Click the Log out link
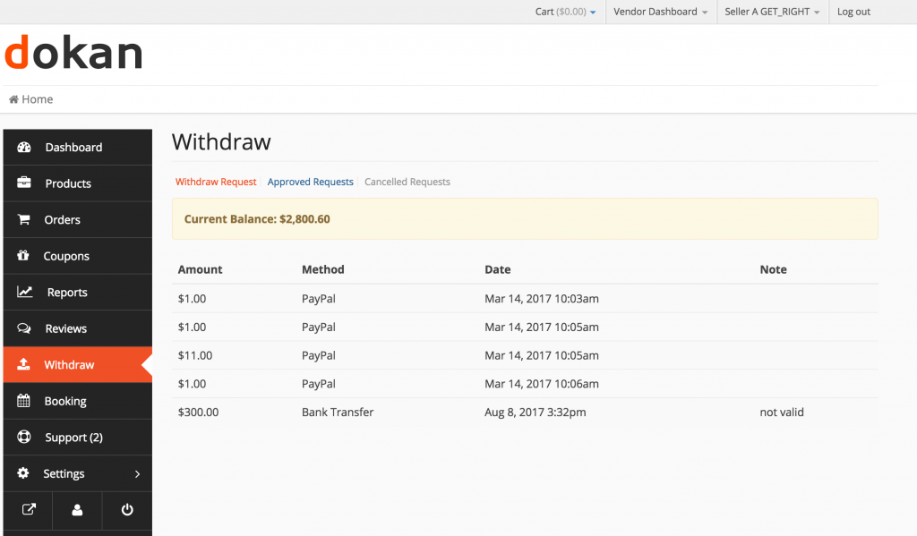917x536 pixels. click(x=853, y=12)
